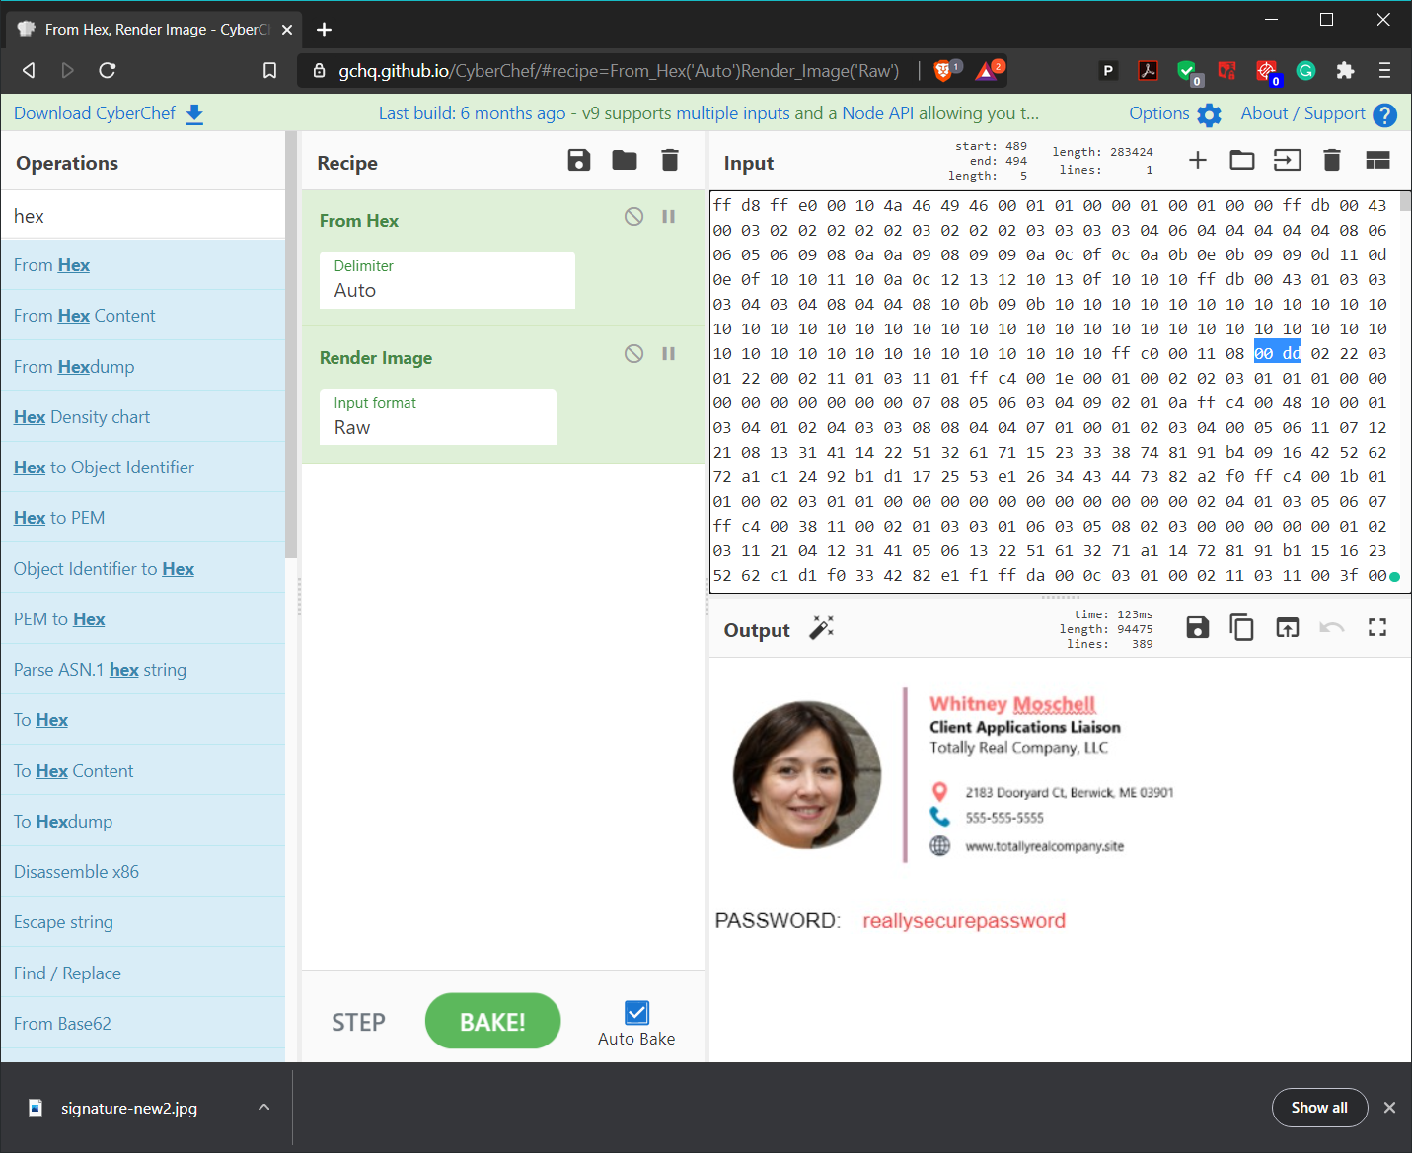Disable the From Hex operation
This screenshot has height=1153, width=1412.
(x=634, y=217)
